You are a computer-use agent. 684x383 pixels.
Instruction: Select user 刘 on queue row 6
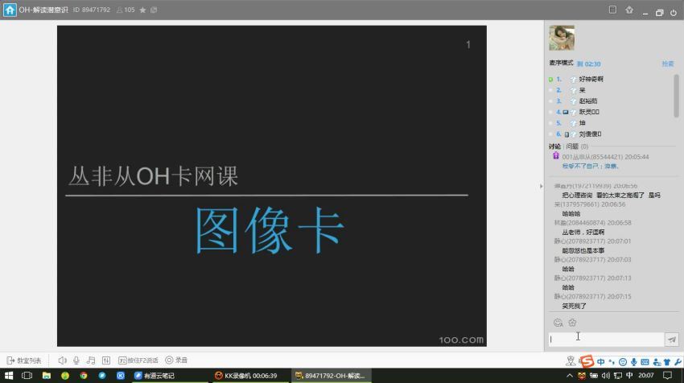590,134
